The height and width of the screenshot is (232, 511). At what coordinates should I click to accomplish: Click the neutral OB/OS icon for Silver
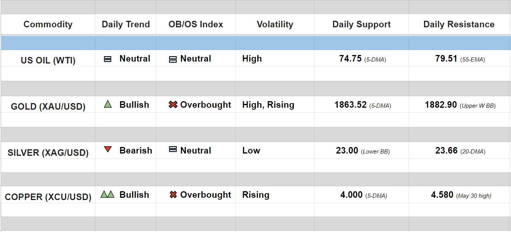pyautogui.click(x=173, y=149)
